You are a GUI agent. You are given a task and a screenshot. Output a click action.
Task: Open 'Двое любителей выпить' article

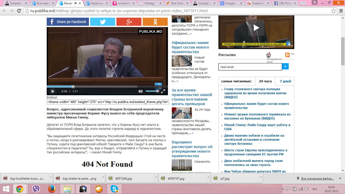pos(253,163)
